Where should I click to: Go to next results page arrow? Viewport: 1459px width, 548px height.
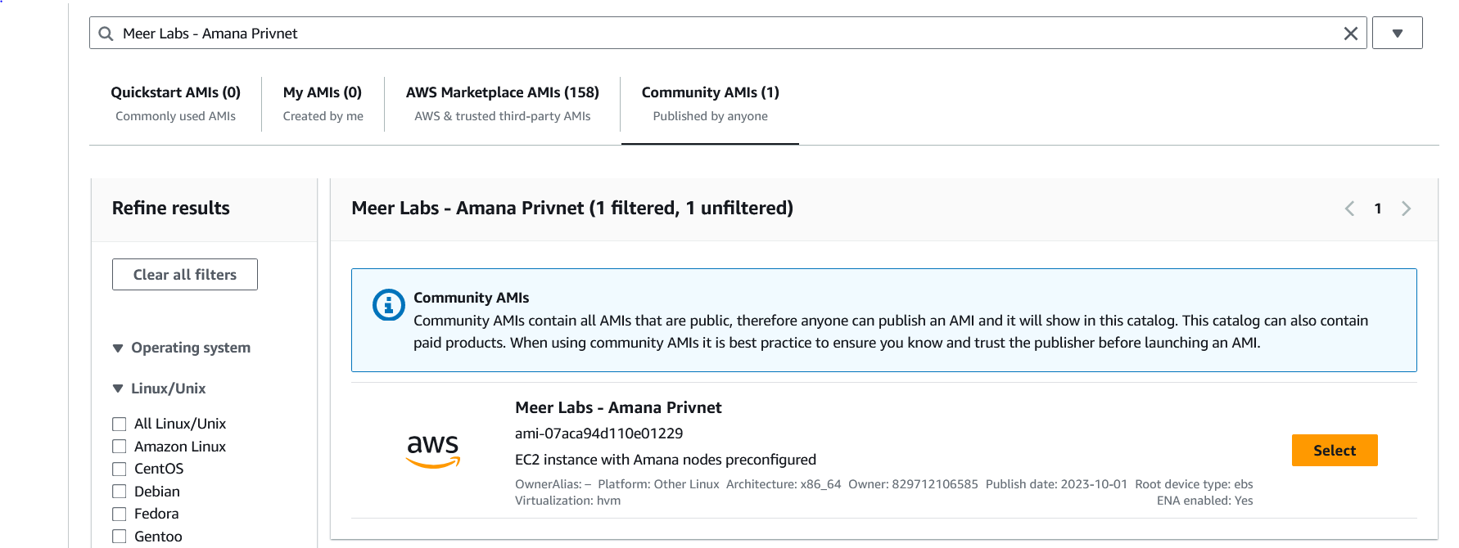click(x=1406, y=209)
